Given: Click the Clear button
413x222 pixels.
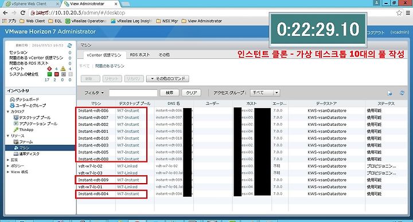Looking at the screenshot, I should click(192, 93).
